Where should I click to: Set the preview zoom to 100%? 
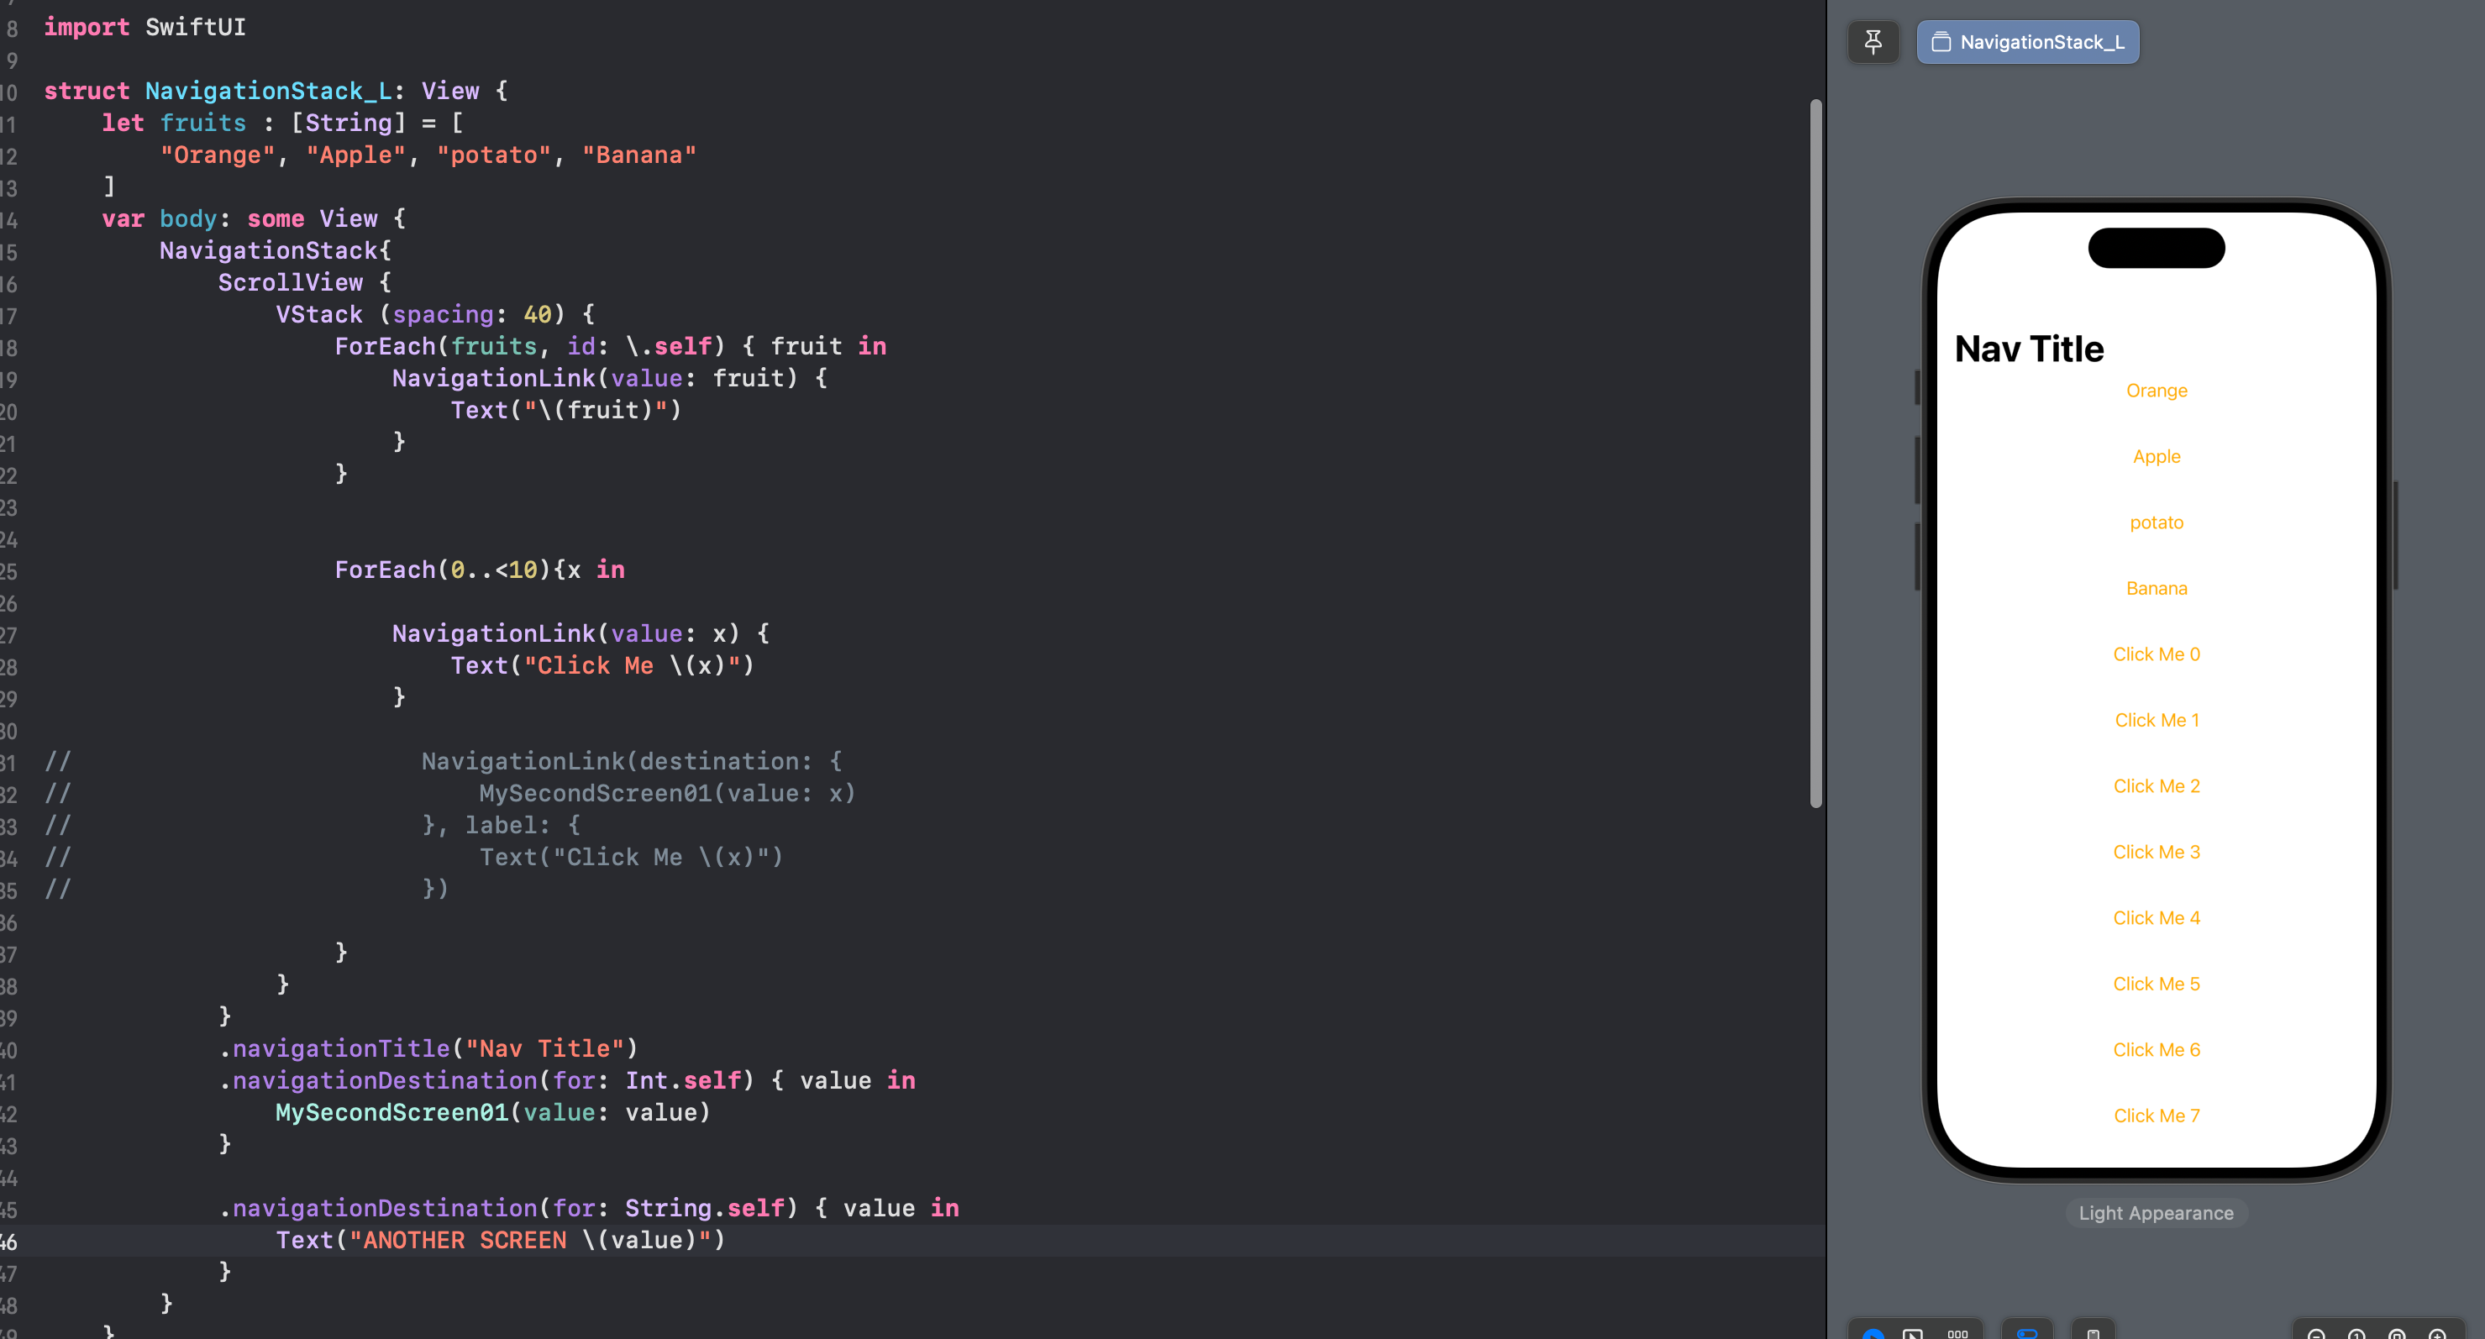pos(2356,1334)
